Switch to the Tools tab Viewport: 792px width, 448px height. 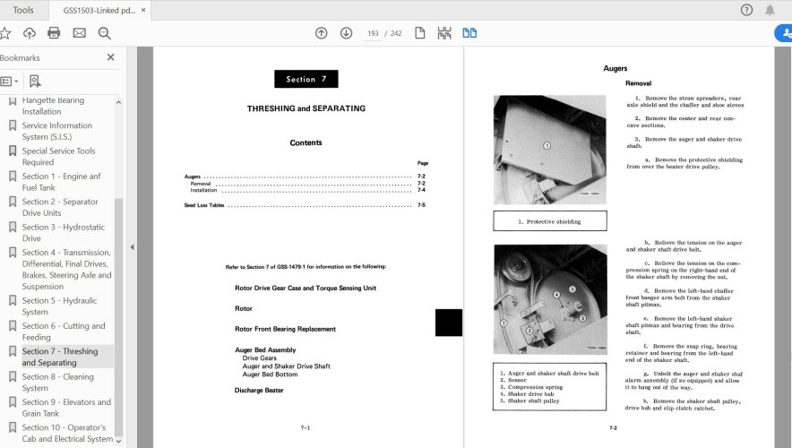point(23,10)
